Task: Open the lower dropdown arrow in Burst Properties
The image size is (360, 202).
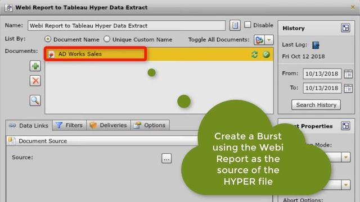Action: point(346,185)
